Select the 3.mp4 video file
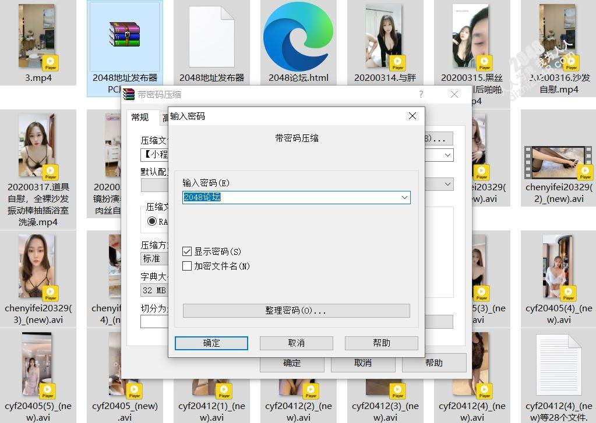Viewport: 596px width, 423px height. click(x=37, y=36)
